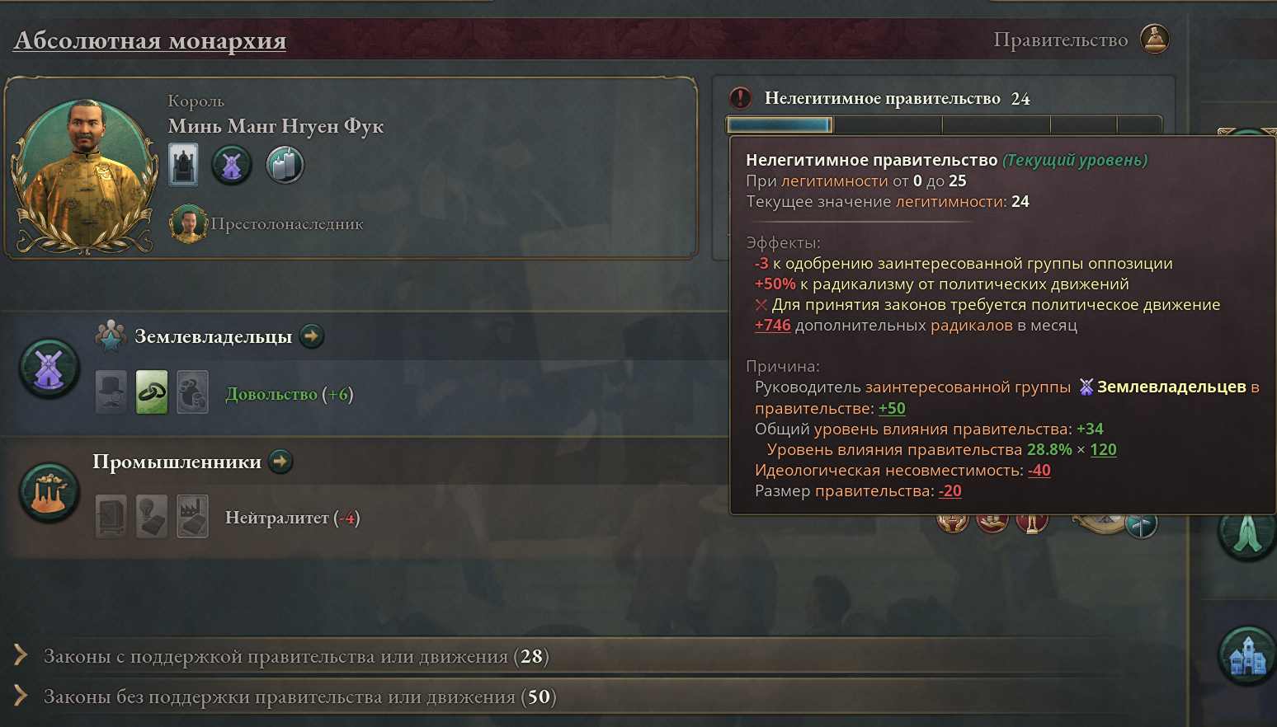Click the king's candles trait icon
Viewport: 1277px width, 727px height.
click(285, 164)
